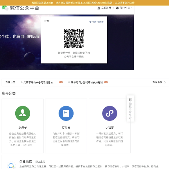Select the blue 订阅号 document icon
Screen dimensions: 169x169
(x=66, y=113)
